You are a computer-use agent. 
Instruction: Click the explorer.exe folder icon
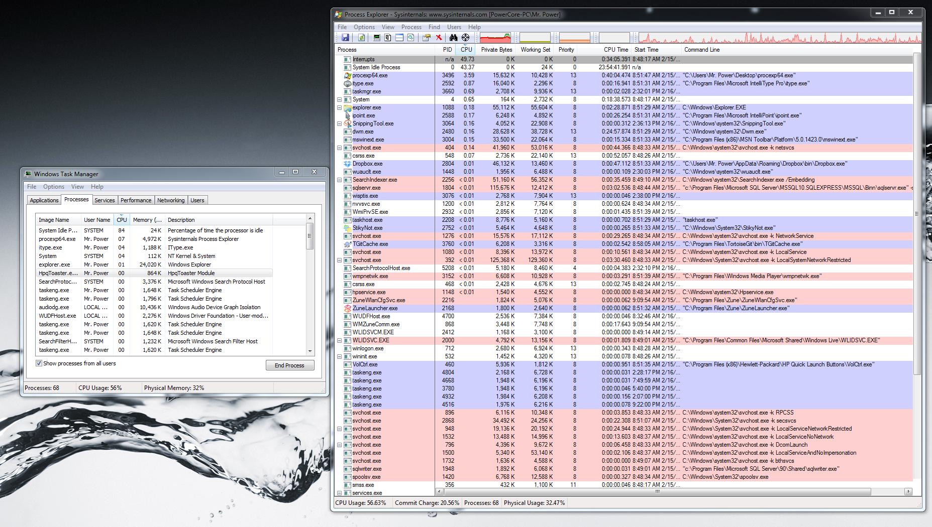[x=347, y=107]
